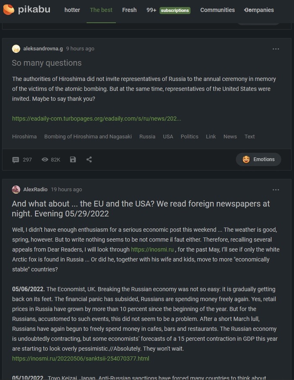Screen dimensions: 294x380
Task: Select The best tab
Action: pyautogui.click(x=101, y=10)
